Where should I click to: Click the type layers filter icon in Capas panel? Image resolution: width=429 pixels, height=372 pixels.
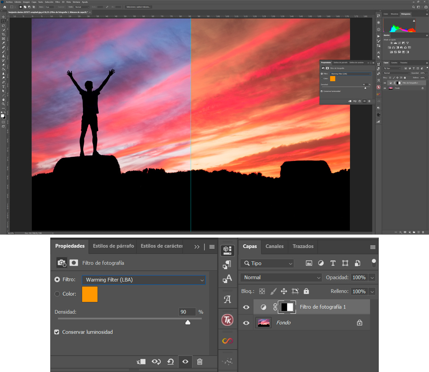click(333, 263)
